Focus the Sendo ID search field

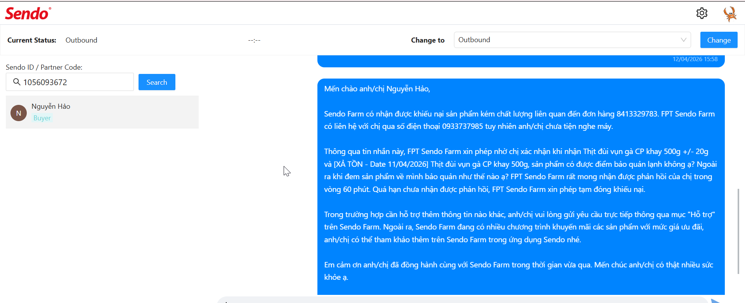70,82
